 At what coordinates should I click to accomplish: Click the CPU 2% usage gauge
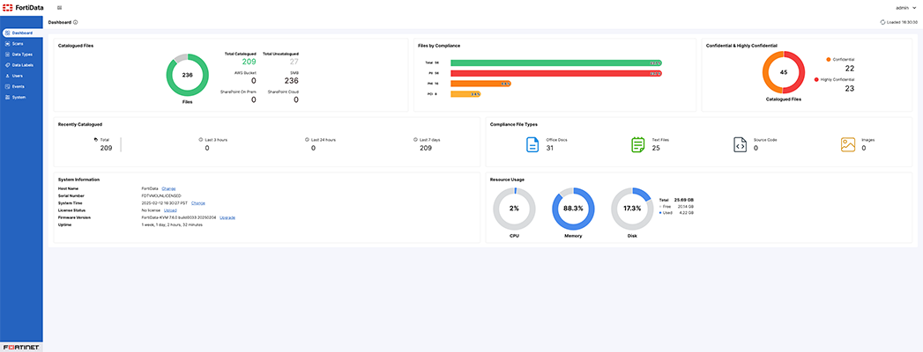pyautogui.click(x=514, y=209)
